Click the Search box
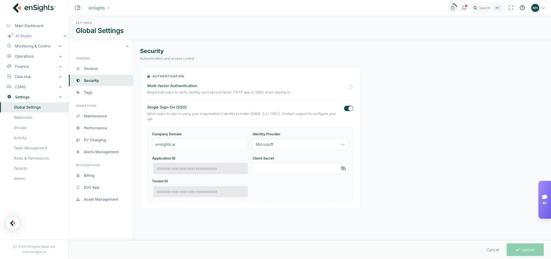The image size is (551, 259). pos(487,8)
